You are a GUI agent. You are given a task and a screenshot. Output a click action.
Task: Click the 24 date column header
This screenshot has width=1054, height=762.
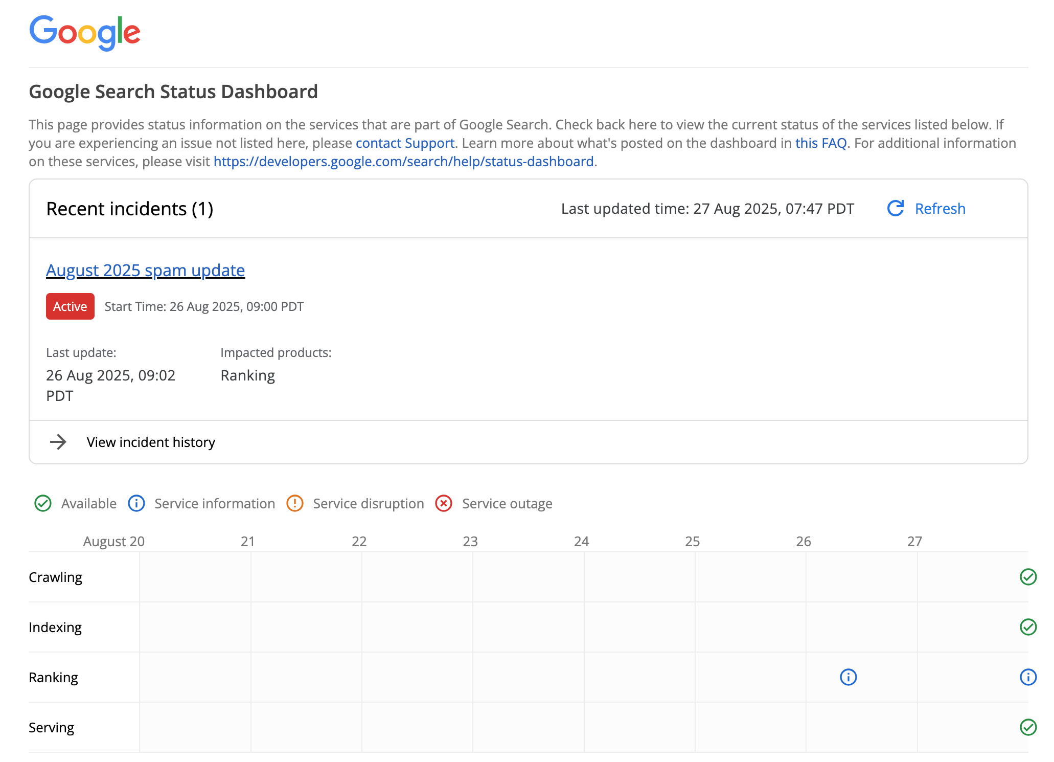(582, 541)
